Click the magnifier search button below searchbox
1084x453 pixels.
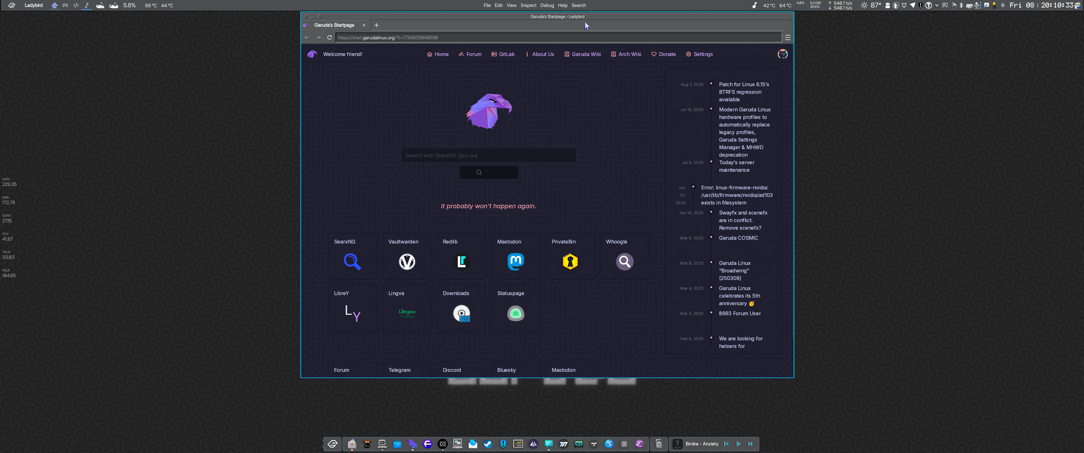point(488,172)
